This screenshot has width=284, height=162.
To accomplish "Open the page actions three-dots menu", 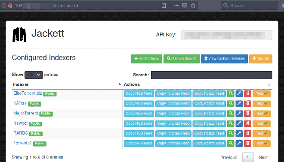I will click(176, 6).
